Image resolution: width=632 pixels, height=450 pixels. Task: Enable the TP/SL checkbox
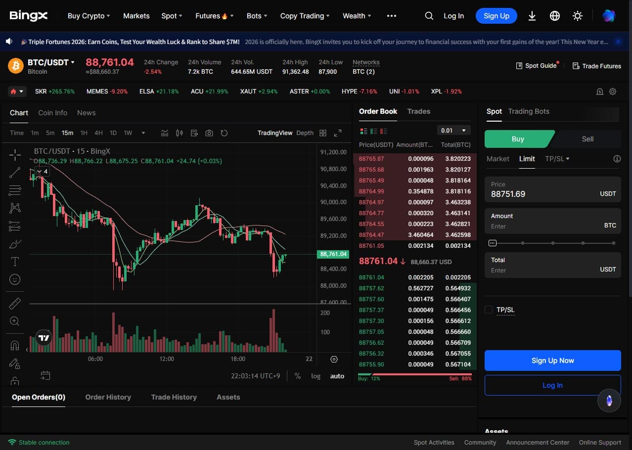[x=488, y=310]
